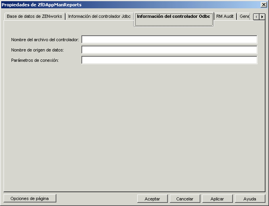This screenshot has width=269, height=206.
Task: Open Información del controlador Jdbc tab
Action: coord(100,16)
